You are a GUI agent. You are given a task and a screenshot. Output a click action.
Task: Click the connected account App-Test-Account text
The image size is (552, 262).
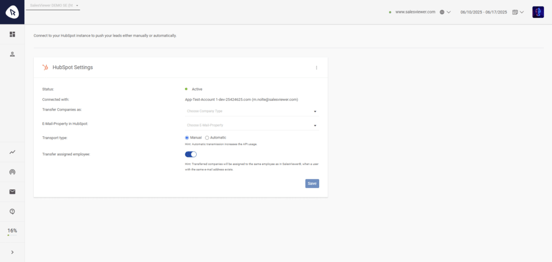241,100
